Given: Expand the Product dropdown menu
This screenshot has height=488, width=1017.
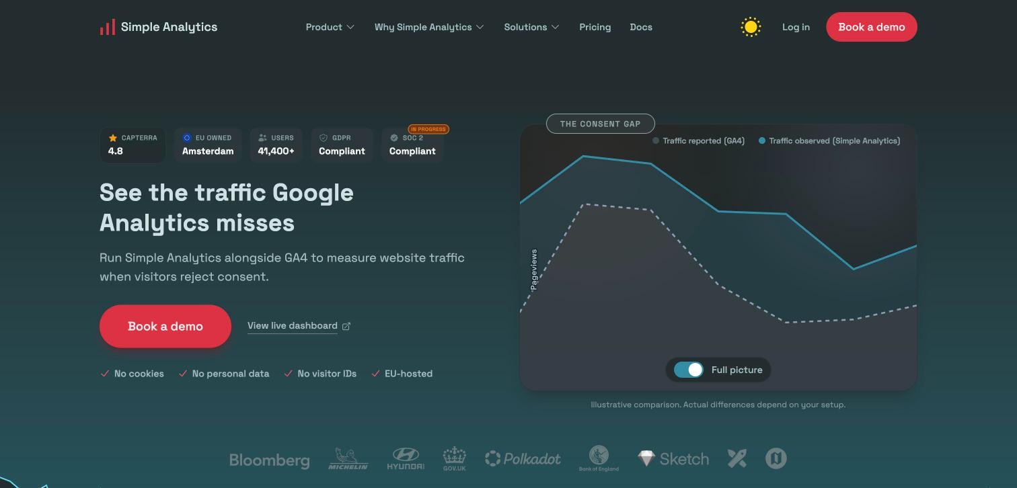Looking at the screenshot, I should [330, 27].
